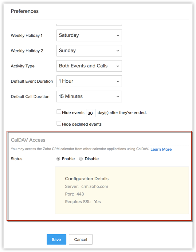Viewport: 196px width, 252px height.
Task: Click the server address crm.zoho.com
Action: [95, 186]
